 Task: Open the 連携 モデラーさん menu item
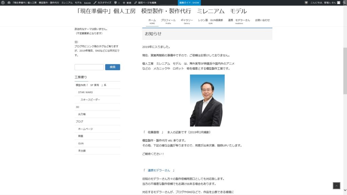(239, 21)
